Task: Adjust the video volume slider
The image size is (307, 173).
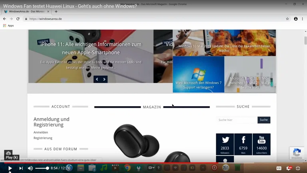Action: tap(42, 168)
